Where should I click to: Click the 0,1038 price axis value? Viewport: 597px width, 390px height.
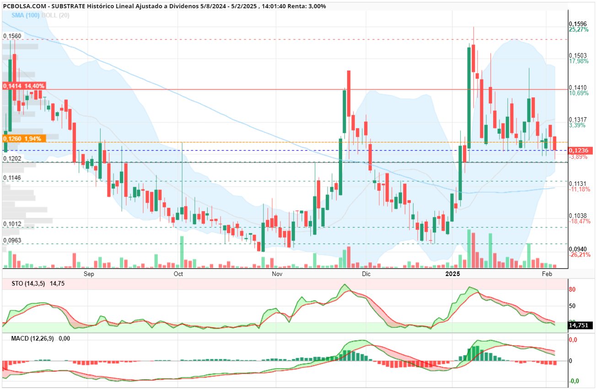point(577,215)
